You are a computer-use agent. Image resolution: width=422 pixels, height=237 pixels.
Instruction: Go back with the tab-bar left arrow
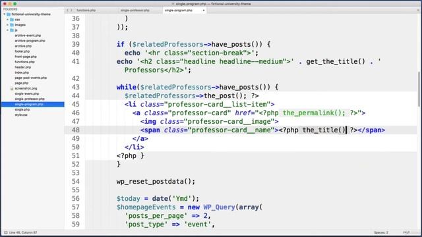coord(67,11)
